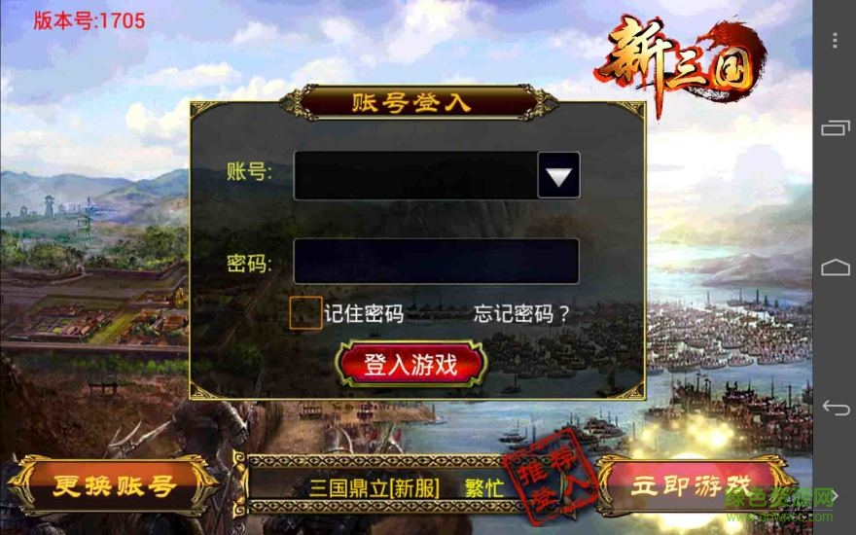The height and width of the screenshot is (535, 856).
Task: Click the 账号登入 title banner
Action: tap(411, 102)
